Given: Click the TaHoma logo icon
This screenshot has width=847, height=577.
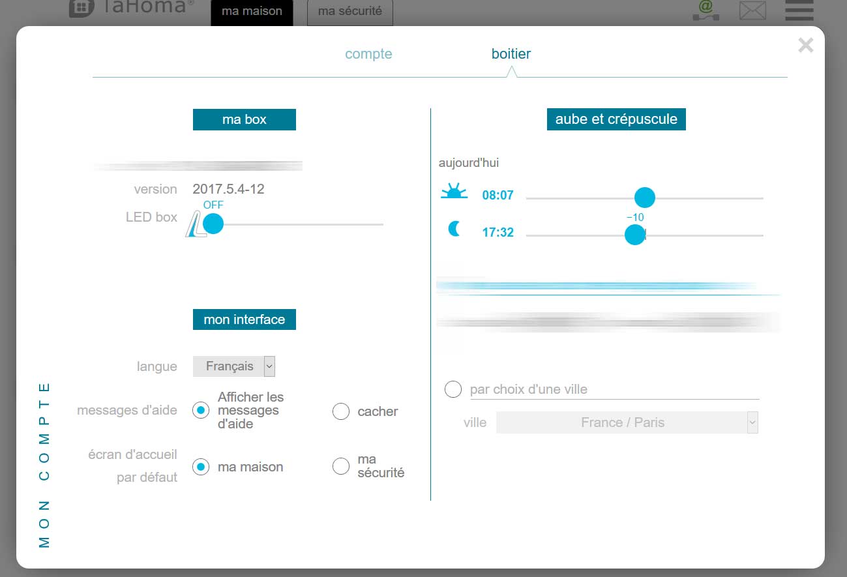Looking at the screenshot, I should pos(82,8).
